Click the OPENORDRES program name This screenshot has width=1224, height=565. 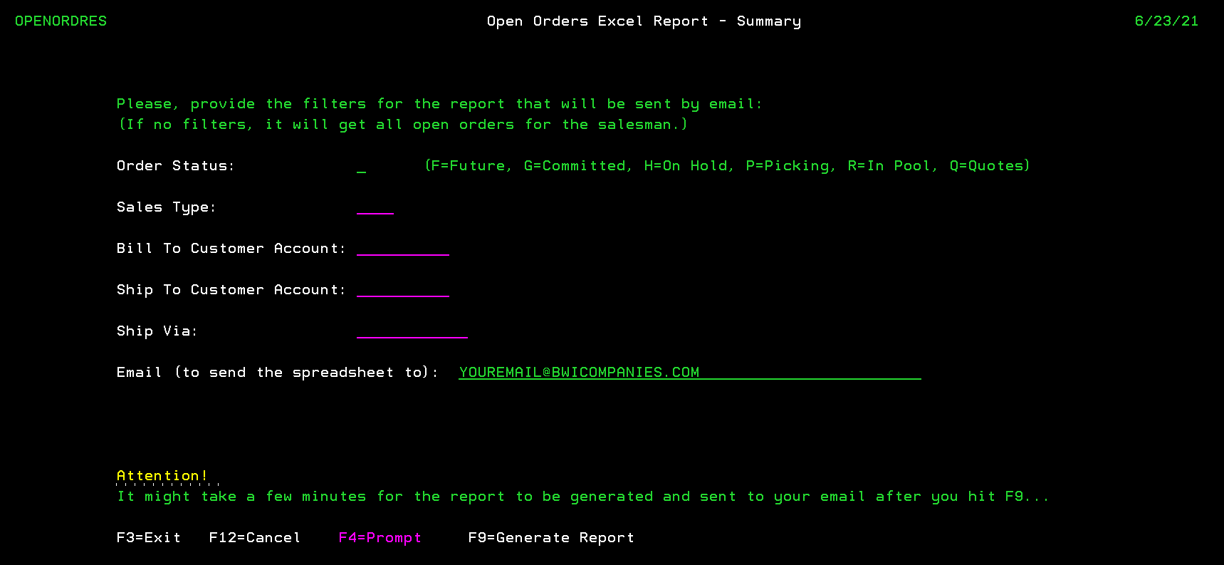[61, 21]
